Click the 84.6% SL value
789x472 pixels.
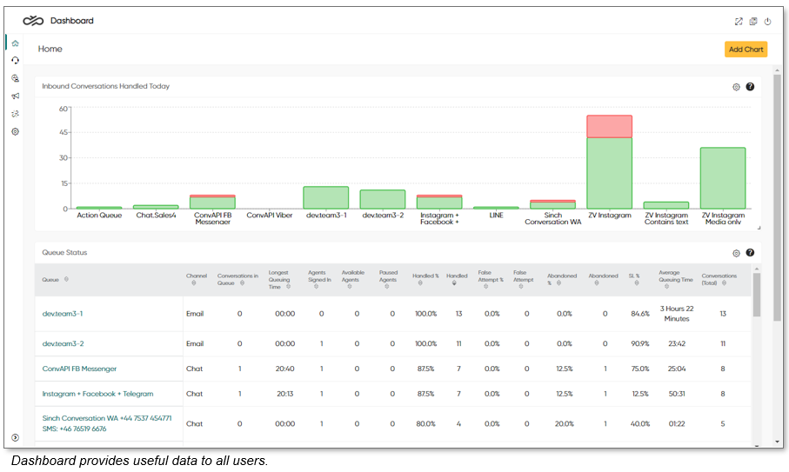tap(640, 314)
